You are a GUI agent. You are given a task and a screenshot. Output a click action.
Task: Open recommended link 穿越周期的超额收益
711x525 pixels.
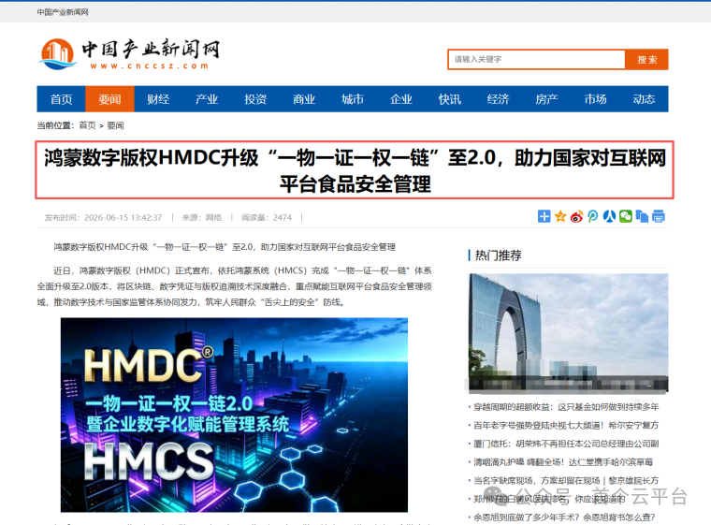coord(566,407)
